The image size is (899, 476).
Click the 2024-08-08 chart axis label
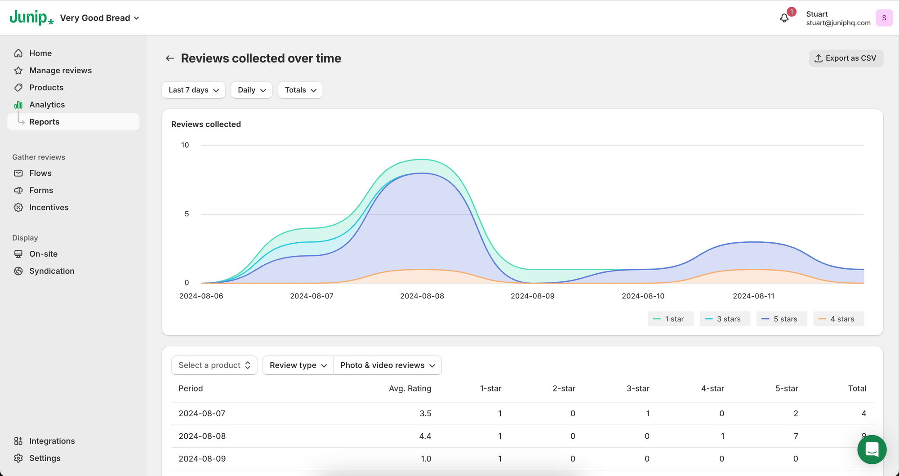coord(422,296)
